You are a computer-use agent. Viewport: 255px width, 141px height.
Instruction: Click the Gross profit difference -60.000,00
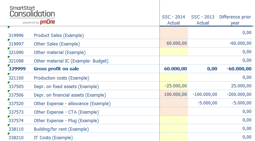[x=239, y=69]
